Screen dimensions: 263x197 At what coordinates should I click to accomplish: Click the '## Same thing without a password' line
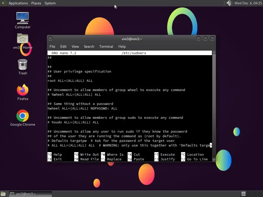pyautogui.click(x=80, y=104)
